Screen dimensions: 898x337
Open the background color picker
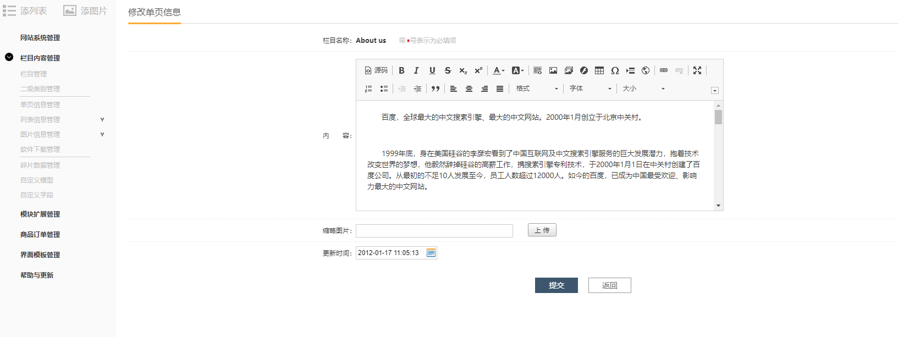tap(517, 70)
